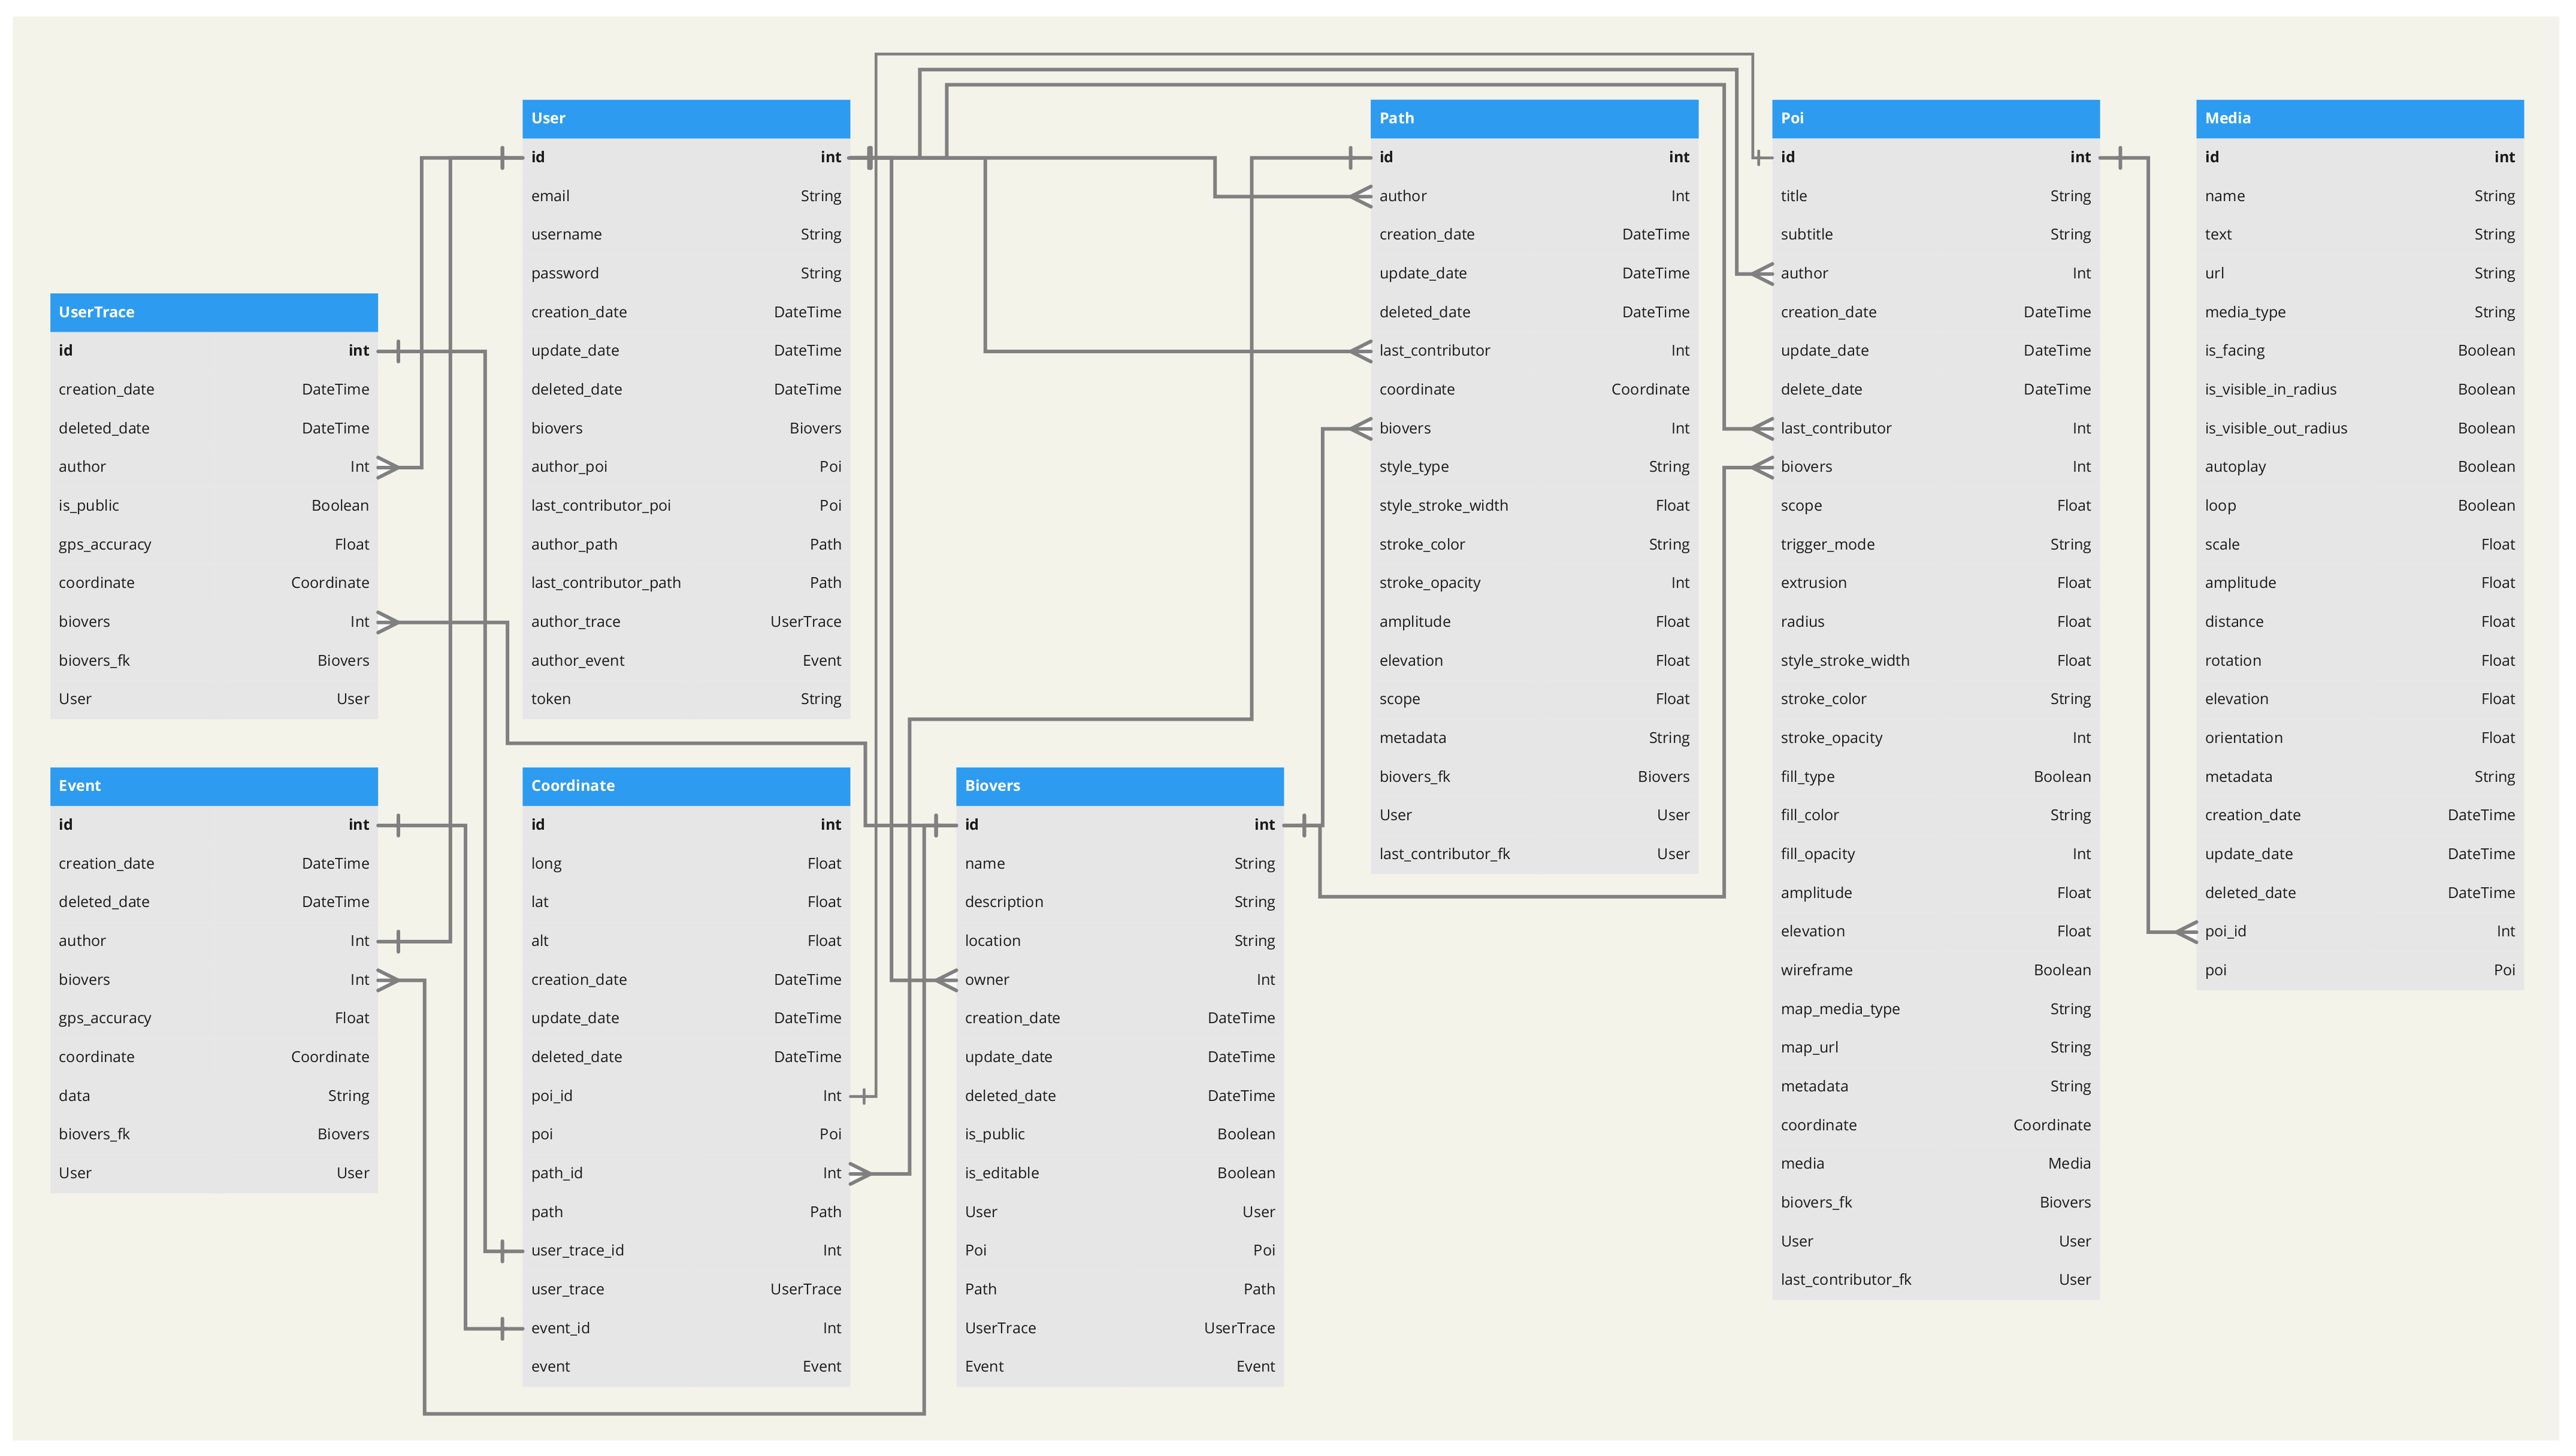Select last_contributor row in Path table

[x=1532, y=351]
